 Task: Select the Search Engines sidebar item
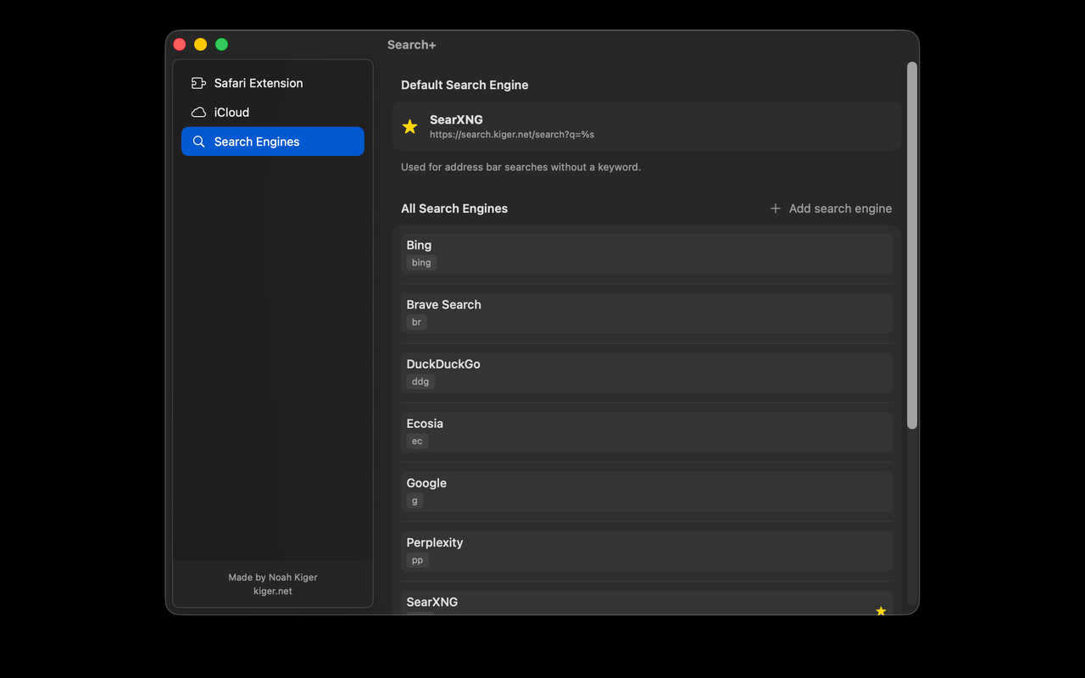tap(273, 142)
